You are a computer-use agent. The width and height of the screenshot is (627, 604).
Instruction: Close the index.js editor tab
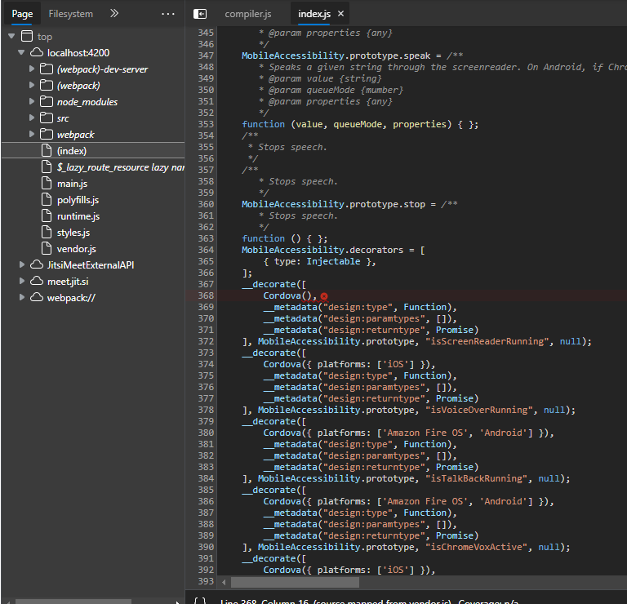(340, 14)
